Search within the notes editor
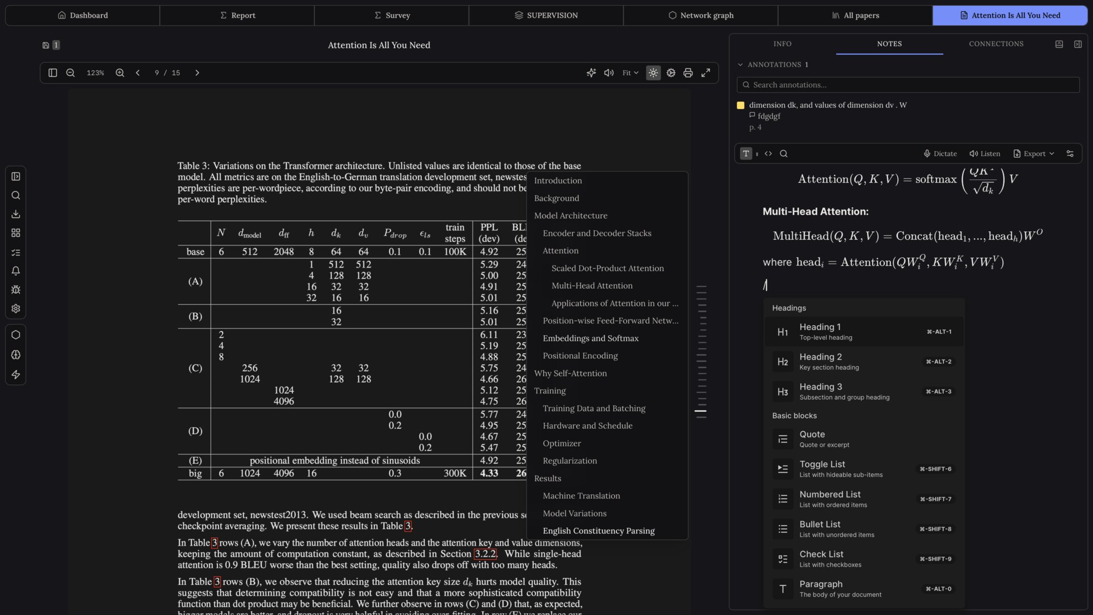1093x615 pixels. pos(784,154)
